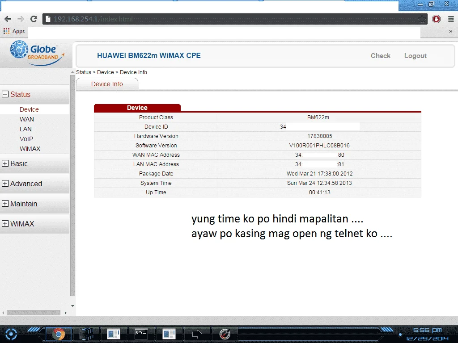
Task: Open the command prompt taskbar icon
Action: coord(141,334)
